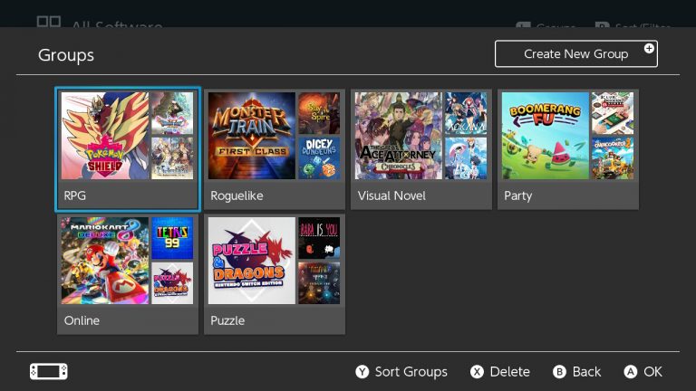Click the Great Ace Attorney Chronicles cover
The height and width of the screenshot is (391, 696).
tap(399, 136)
